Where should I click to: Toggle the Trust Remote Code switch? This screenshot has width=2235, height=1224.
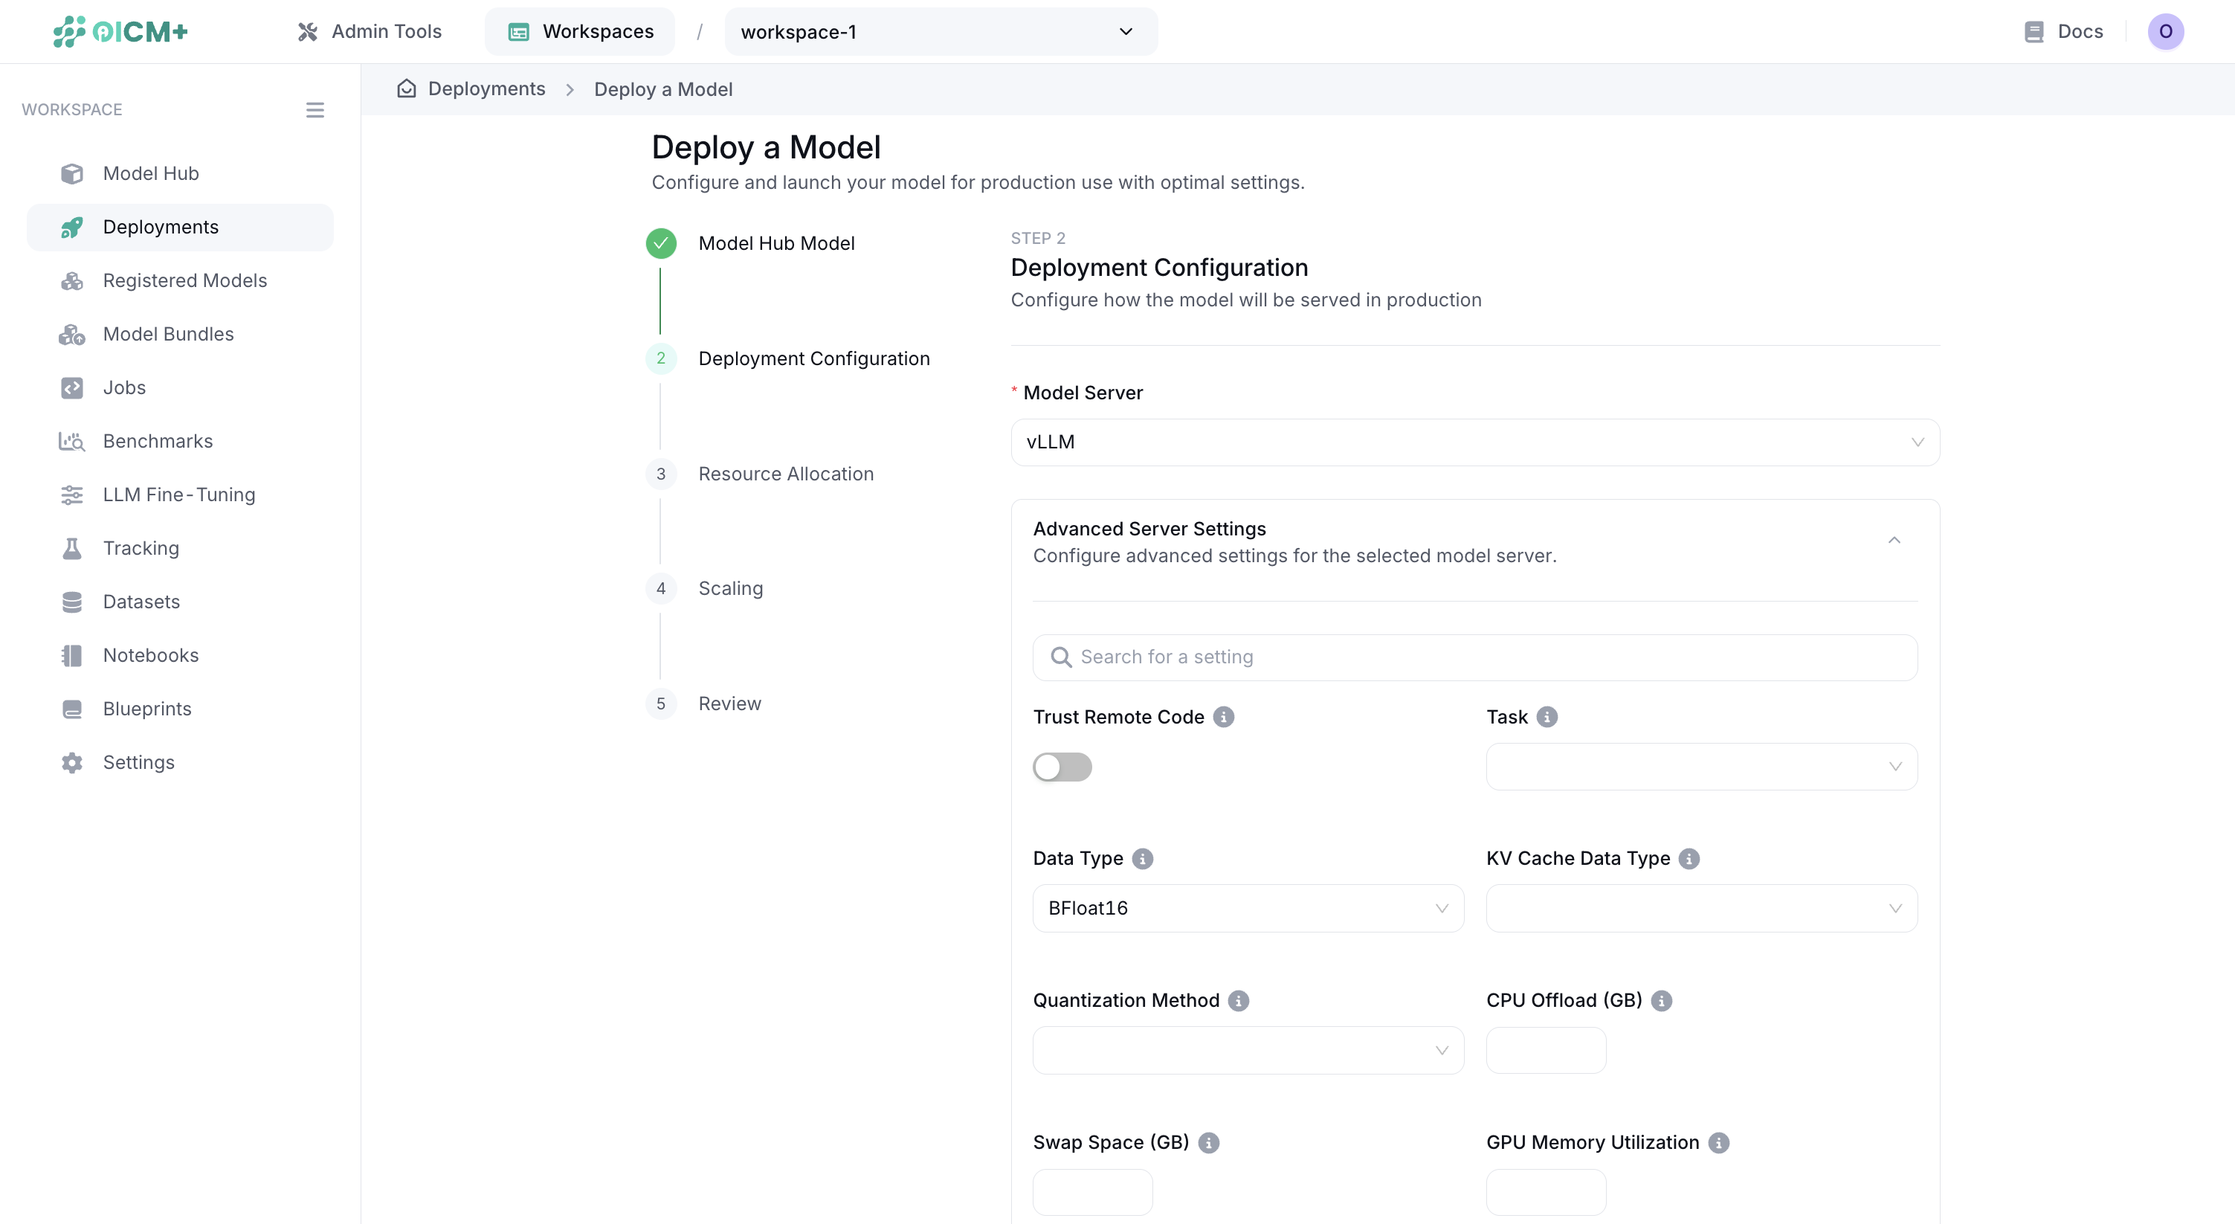(x=1062, y=766)
